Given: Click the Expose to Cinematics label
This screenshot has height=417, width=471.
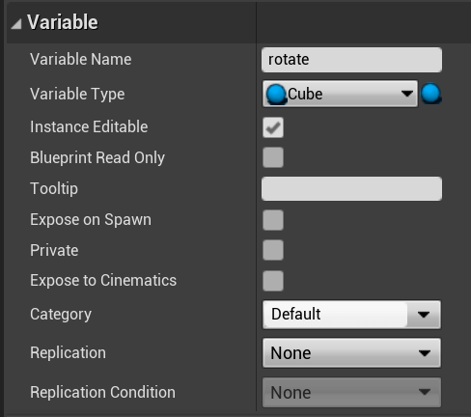Looking at the screenshot, I should (103, 280).
